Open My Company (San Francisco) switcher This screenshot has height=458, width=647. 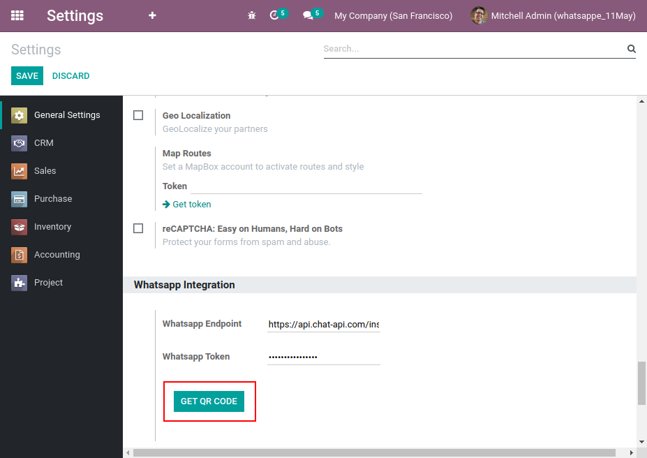(393, 15)
